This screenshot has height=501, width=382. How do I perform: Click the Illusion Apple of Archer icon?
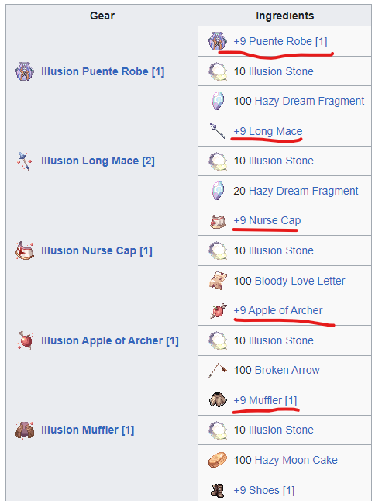tap(26, 340)
